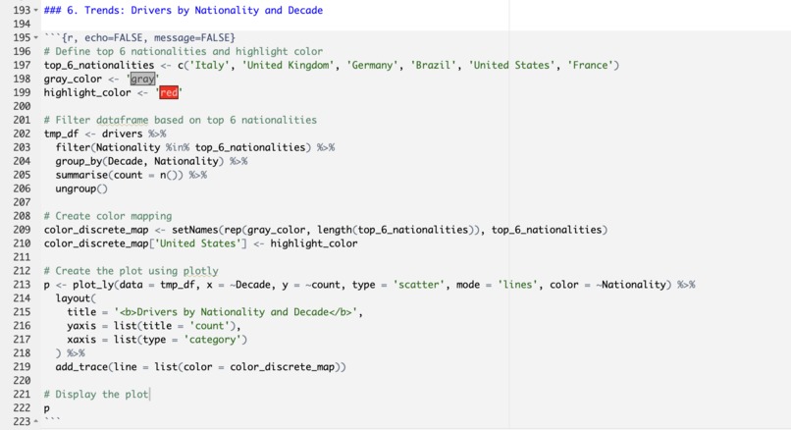Click the heading '6. Trends: Drivers by Nationality and Decade'
The image size is (791, 430).
[194, 10]
